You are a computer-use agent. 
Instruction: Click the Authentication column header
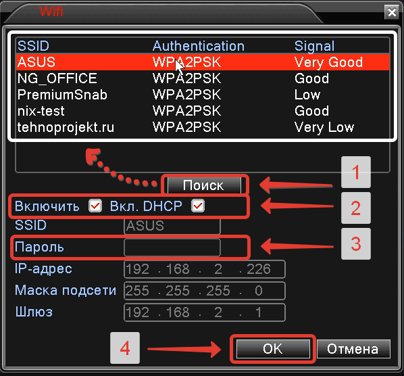[x=199, y=46]
